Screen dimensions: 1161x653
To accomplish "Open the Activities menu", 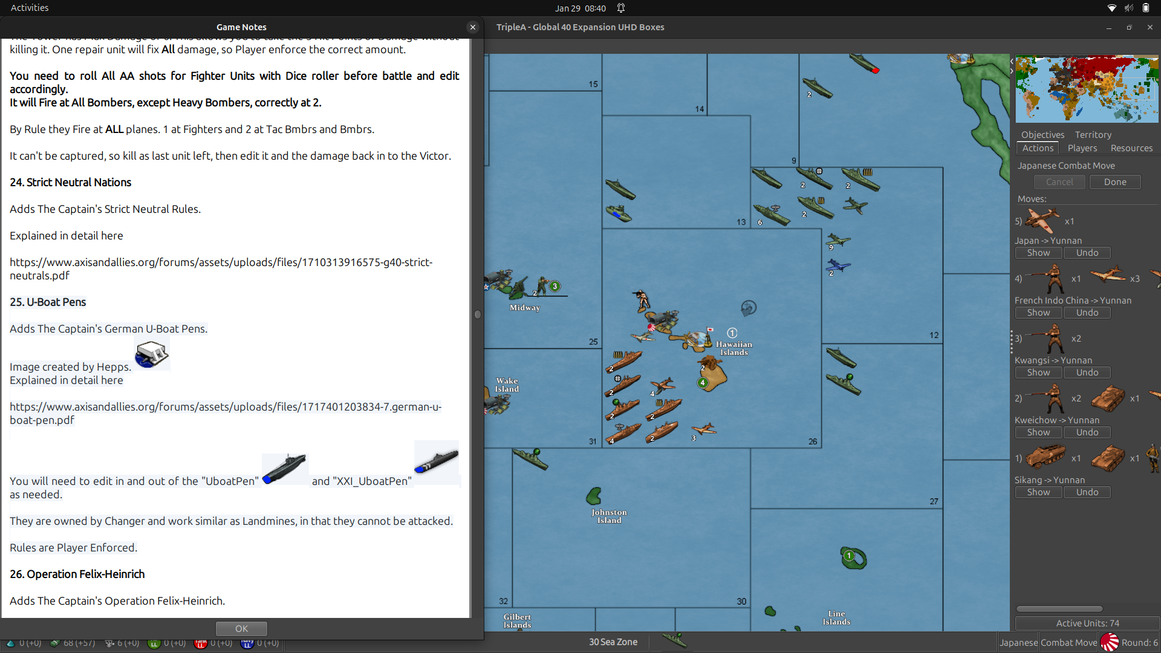I will 29,8.
